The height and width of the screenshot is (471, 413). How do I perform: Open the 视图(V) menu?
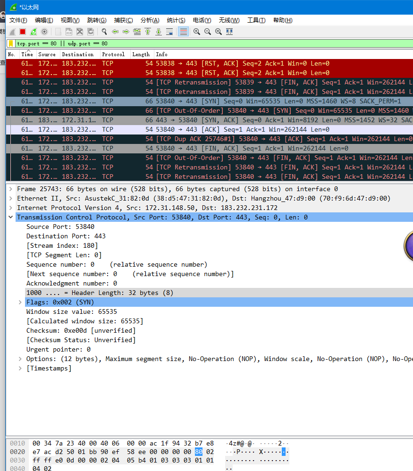[70, 20]
